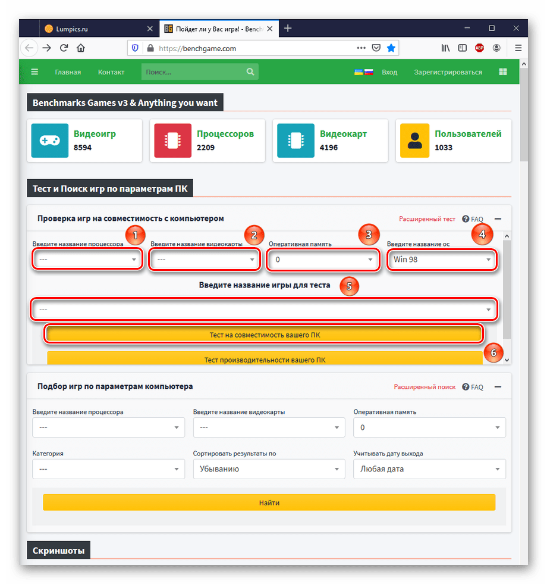Click the grid icon on the green navbar
The image size is (547, 584).
503,72
